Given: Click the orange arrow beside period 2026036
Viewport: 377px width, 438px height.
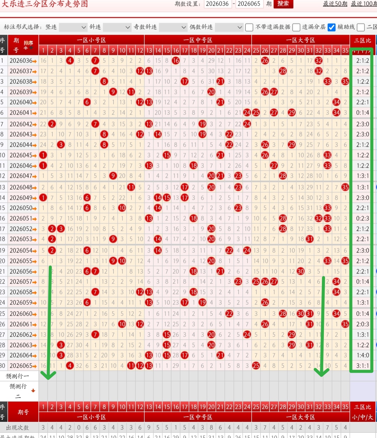Looking at the screenshot, I should 35,61.
